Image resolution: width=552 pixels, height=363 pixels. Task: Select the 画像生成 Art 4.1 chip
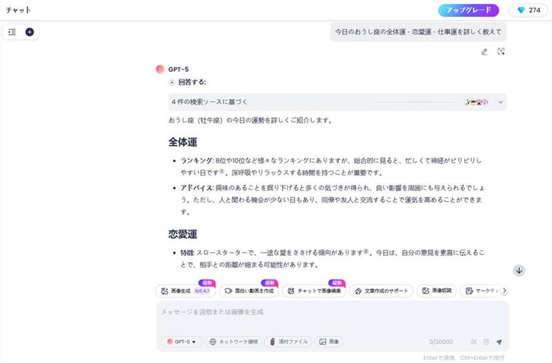point(184,291)
